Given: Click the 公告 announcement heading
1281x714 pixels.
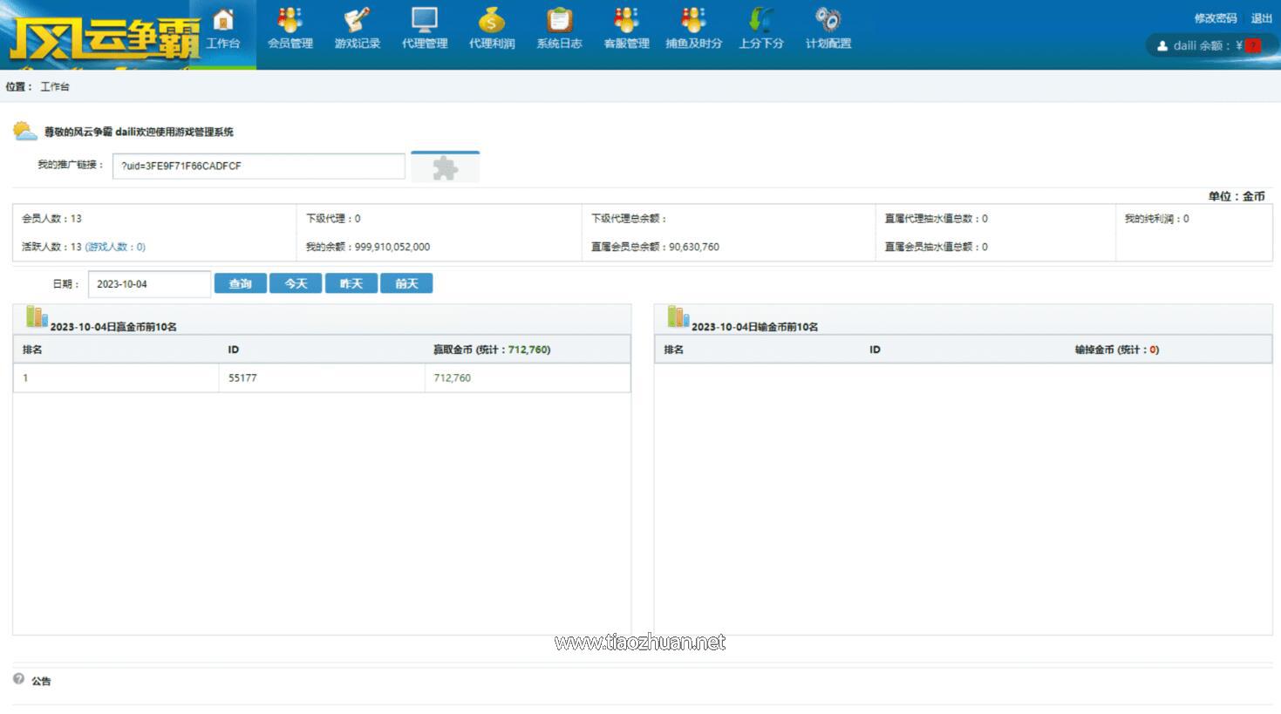Looking at the screenshot, I should coord(41,681).
